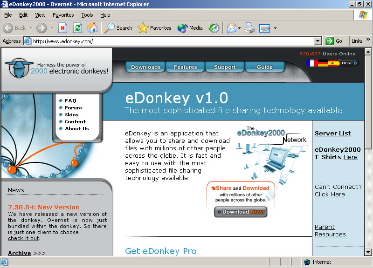Go to the Home page icon
Screen dimensions: 373x268
(x=92, y=28)
